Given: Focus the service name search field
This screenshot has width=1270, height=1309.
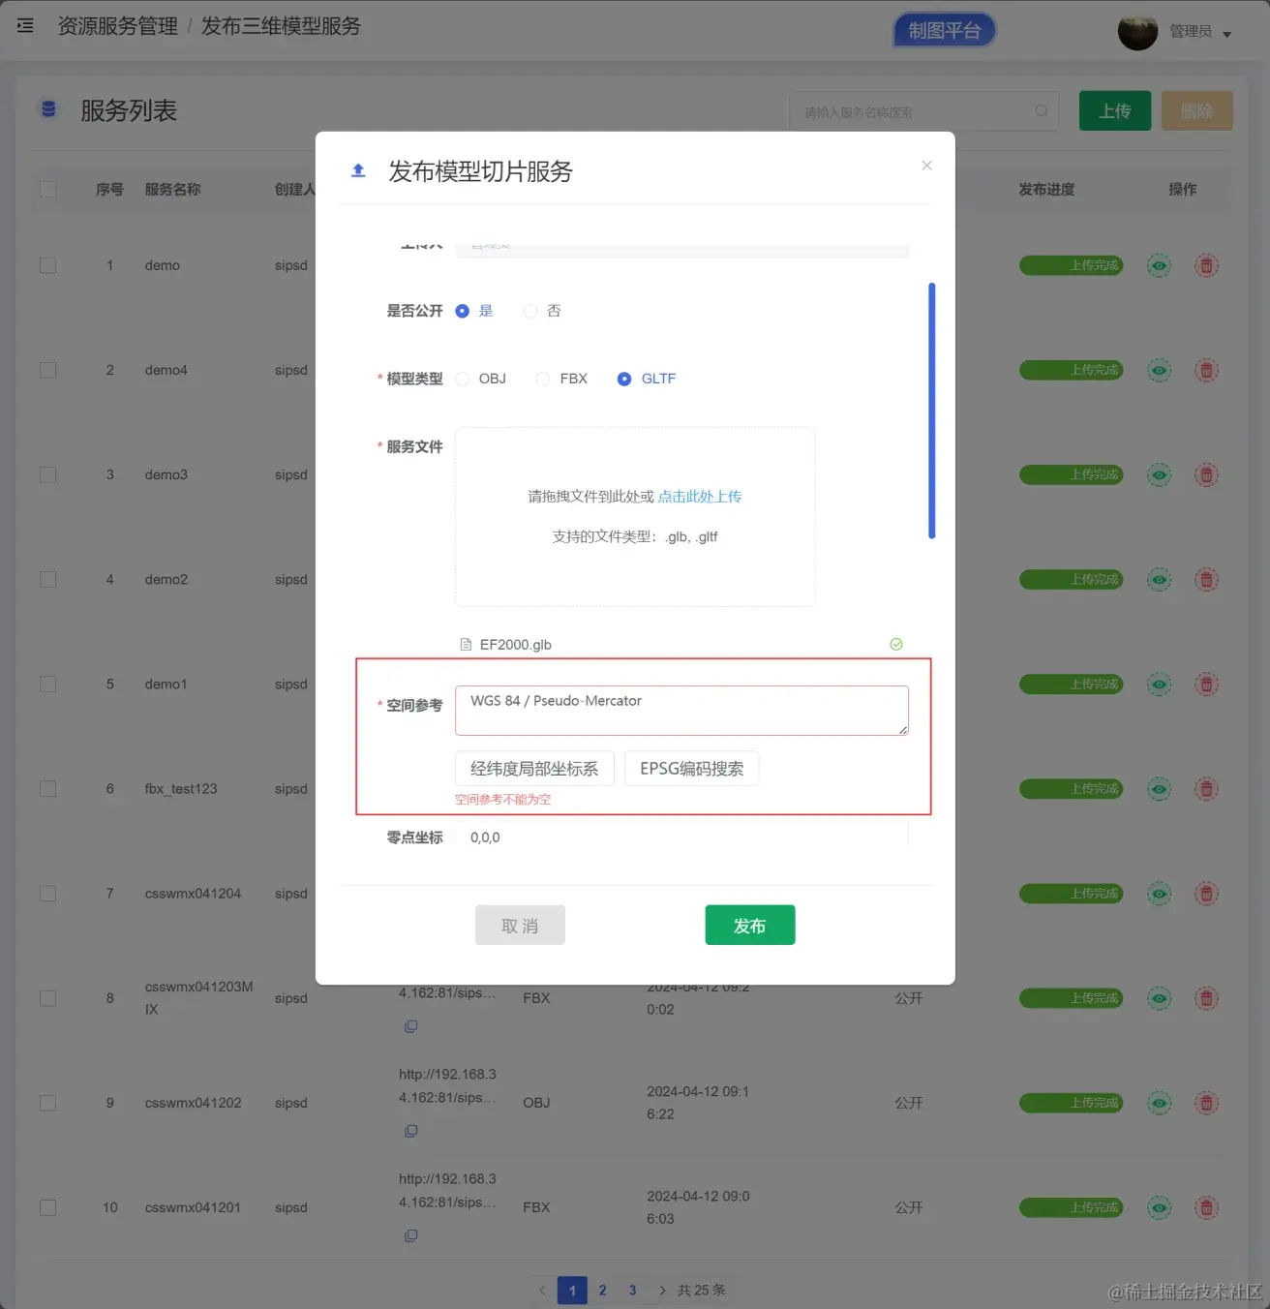Looking at the screenshot, I should click(923, 111).
